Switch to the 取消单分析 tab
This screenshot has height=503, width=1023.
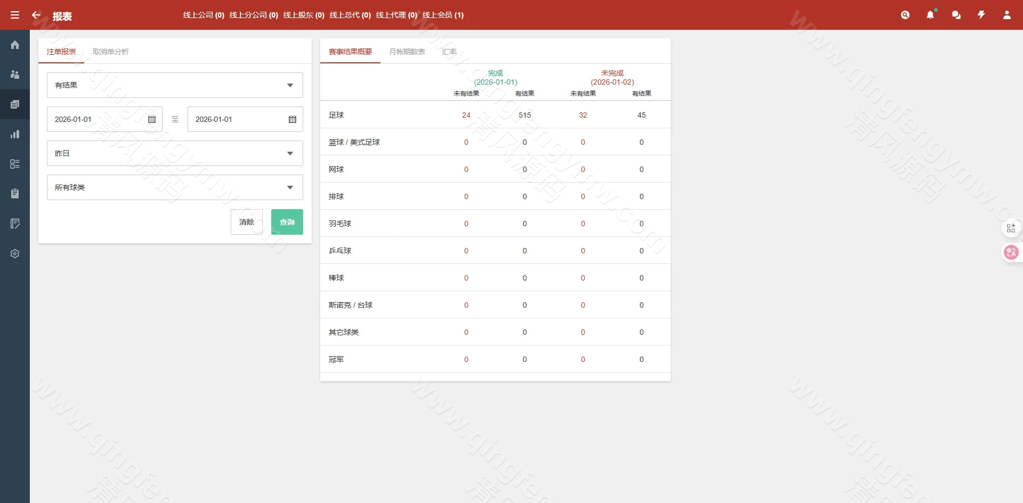[x=110, y=52]
